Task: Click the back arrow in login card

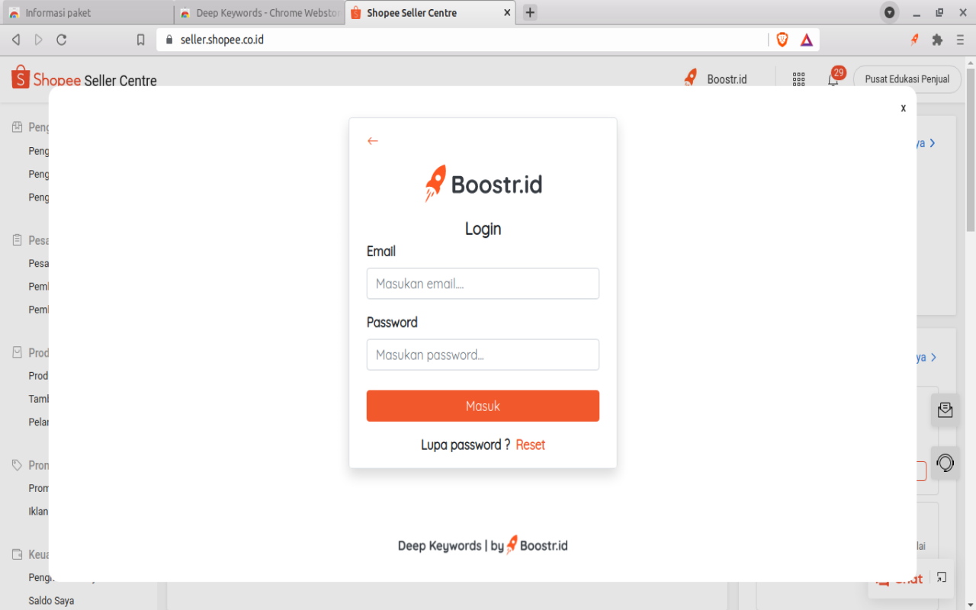Action: 372,141
